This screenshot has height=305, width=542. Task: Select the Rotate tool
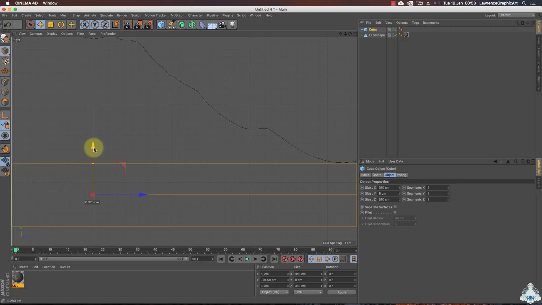[61, 25]
